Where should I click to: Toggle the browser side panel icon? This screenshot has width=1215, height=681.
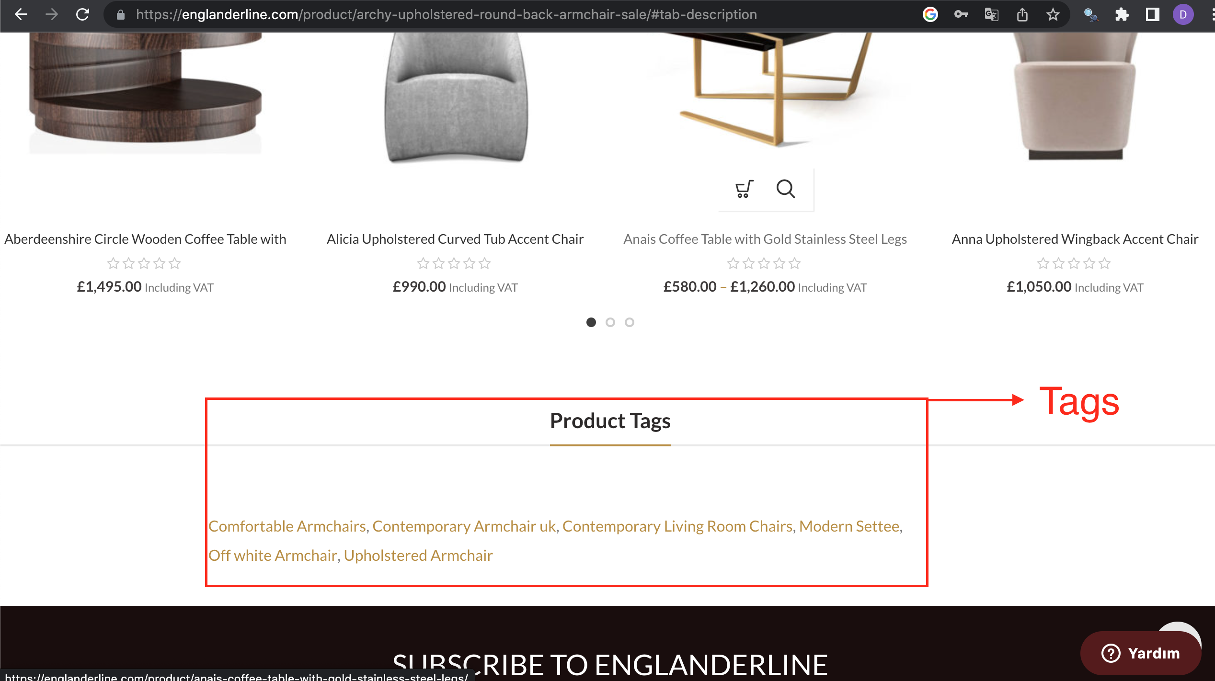[x=1152, y=15]
